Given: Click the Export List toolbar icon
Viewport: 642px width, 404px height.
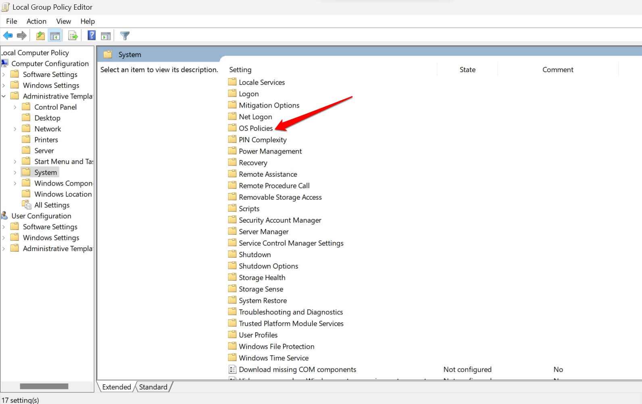Looking at the screenshot, I should pyautogui.click(x=73, y=36).
